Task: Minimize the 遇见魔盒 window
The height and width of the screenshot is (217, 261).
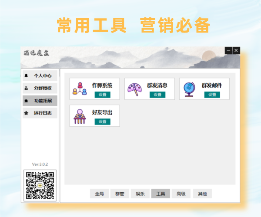Action: (228, 50)
